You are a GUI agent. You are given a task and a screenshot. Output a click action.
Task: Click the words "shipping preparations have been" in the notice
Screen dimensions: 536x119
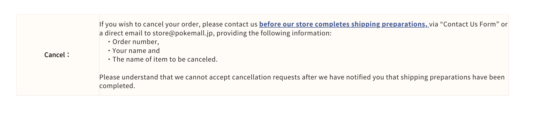click(x=452, y=77)
